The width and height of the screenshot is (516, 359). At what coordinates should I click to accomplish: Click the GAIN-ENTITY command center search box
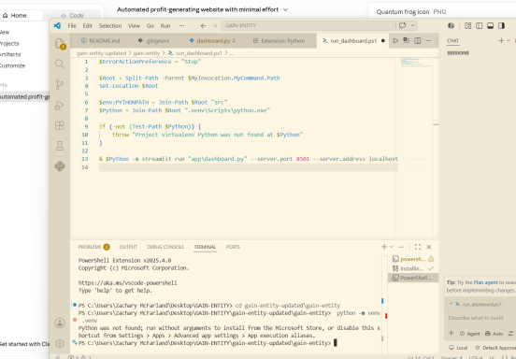point(308,25)
